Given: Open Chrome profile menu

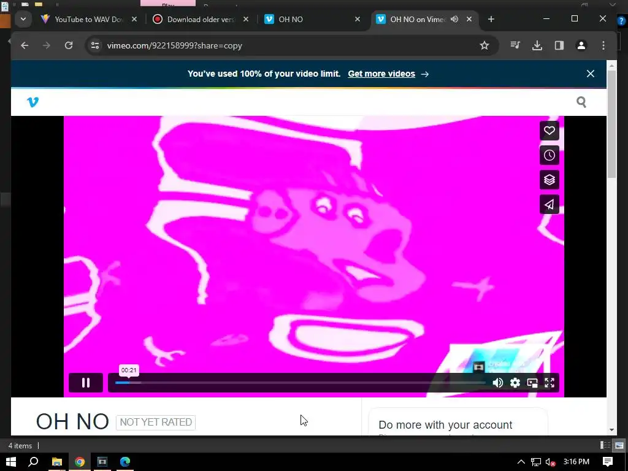Looking at the screenshot, I should coord(581,45).
